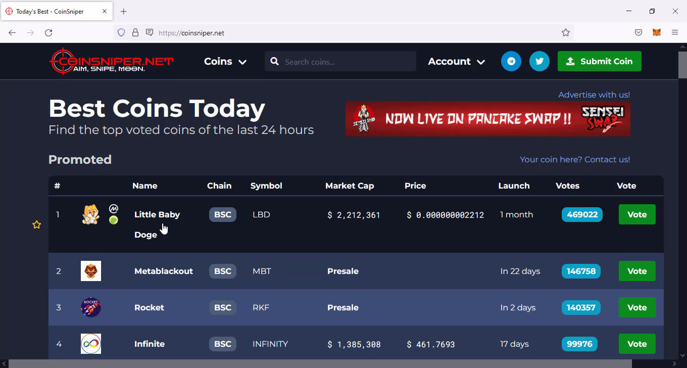
Task: Bookmark this page with star icon
Action: coord(566,32)
